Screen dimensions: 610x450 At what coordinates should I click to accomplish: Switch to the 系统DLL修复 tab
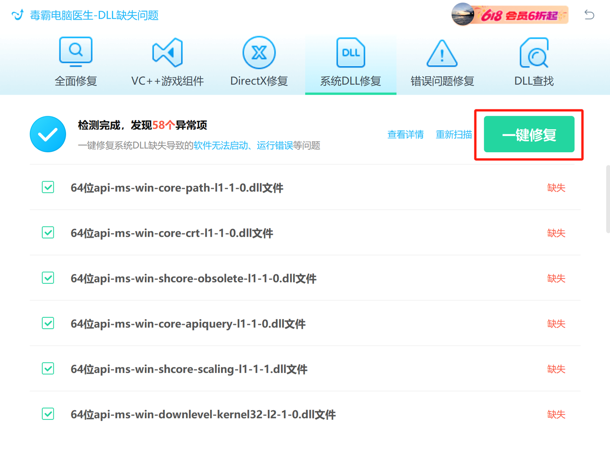click(x=350, y=64)
